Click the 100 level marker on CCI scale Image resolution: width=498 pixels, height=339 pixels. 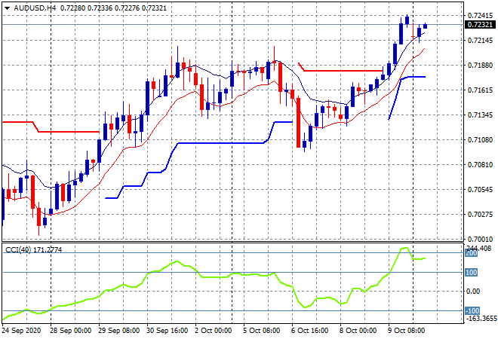[x=471, y=273]
